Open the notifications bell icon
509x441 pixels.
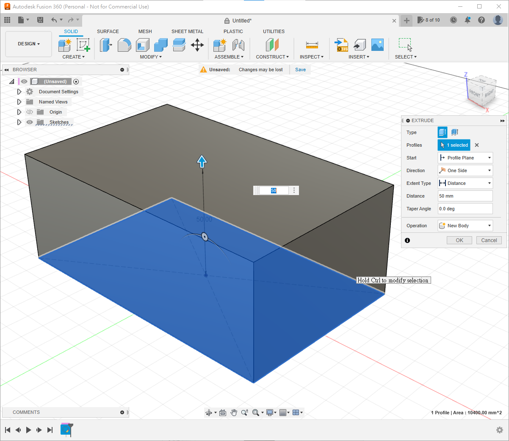(468, 20)
